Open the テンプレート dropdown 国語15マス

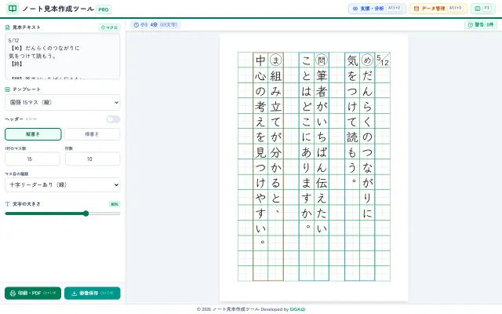[63, 103]
